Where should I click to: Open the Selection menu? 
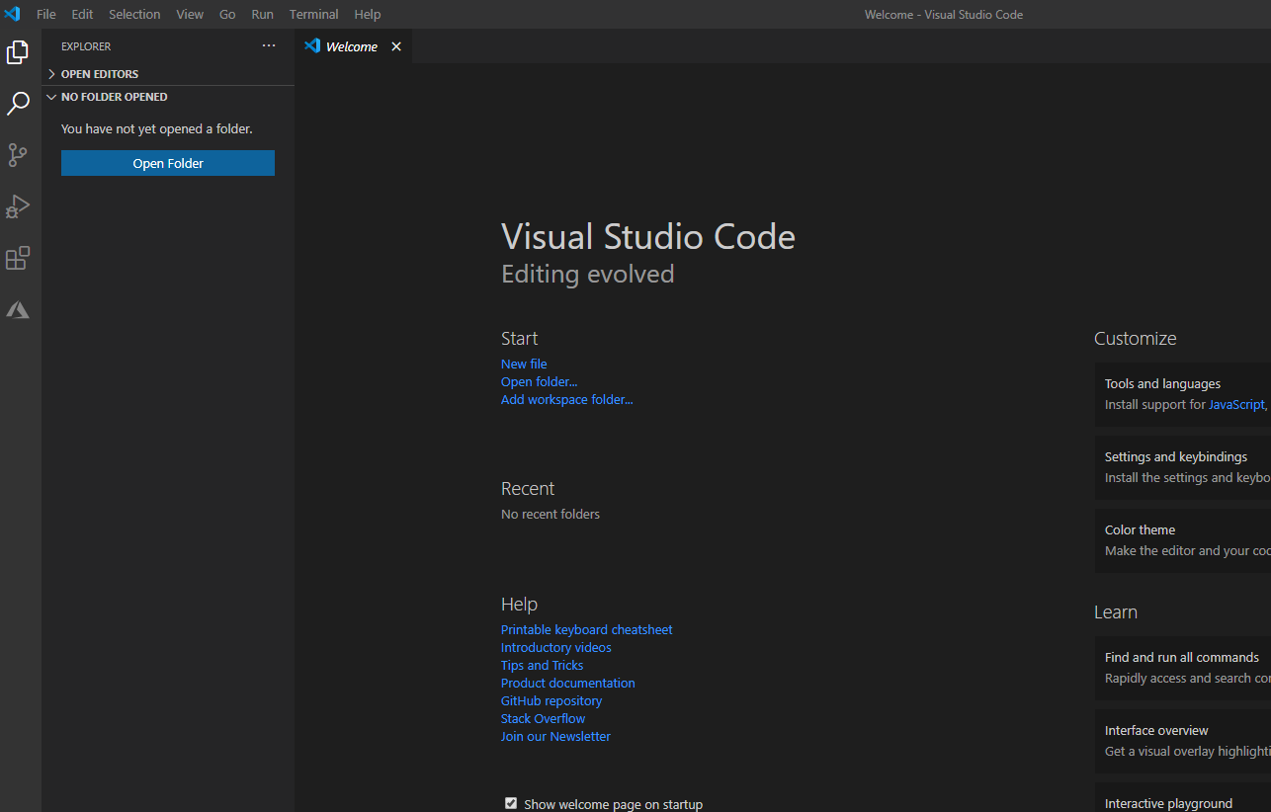coord(134,14)
